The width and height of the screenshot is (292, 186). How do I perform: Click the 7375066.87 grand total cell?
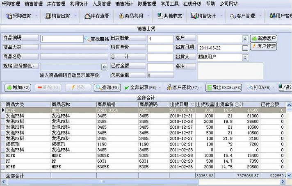tap(247, 176)
